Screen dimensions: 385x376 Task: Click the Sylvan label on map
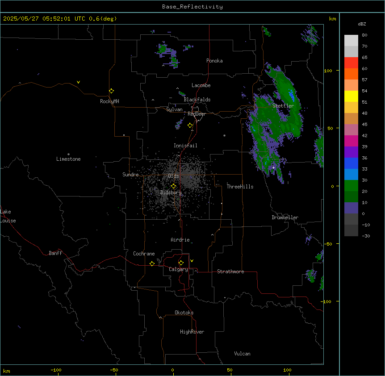point(174,109)
